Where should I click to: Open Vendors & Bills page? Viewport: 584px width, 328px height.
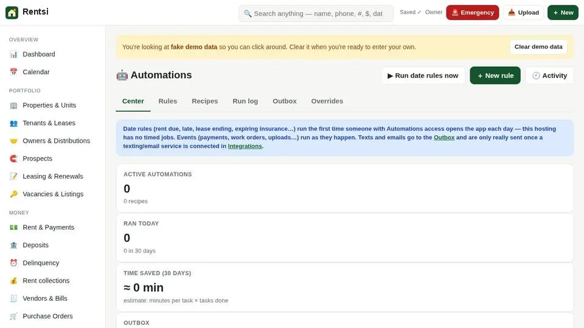tap(52, 298)
